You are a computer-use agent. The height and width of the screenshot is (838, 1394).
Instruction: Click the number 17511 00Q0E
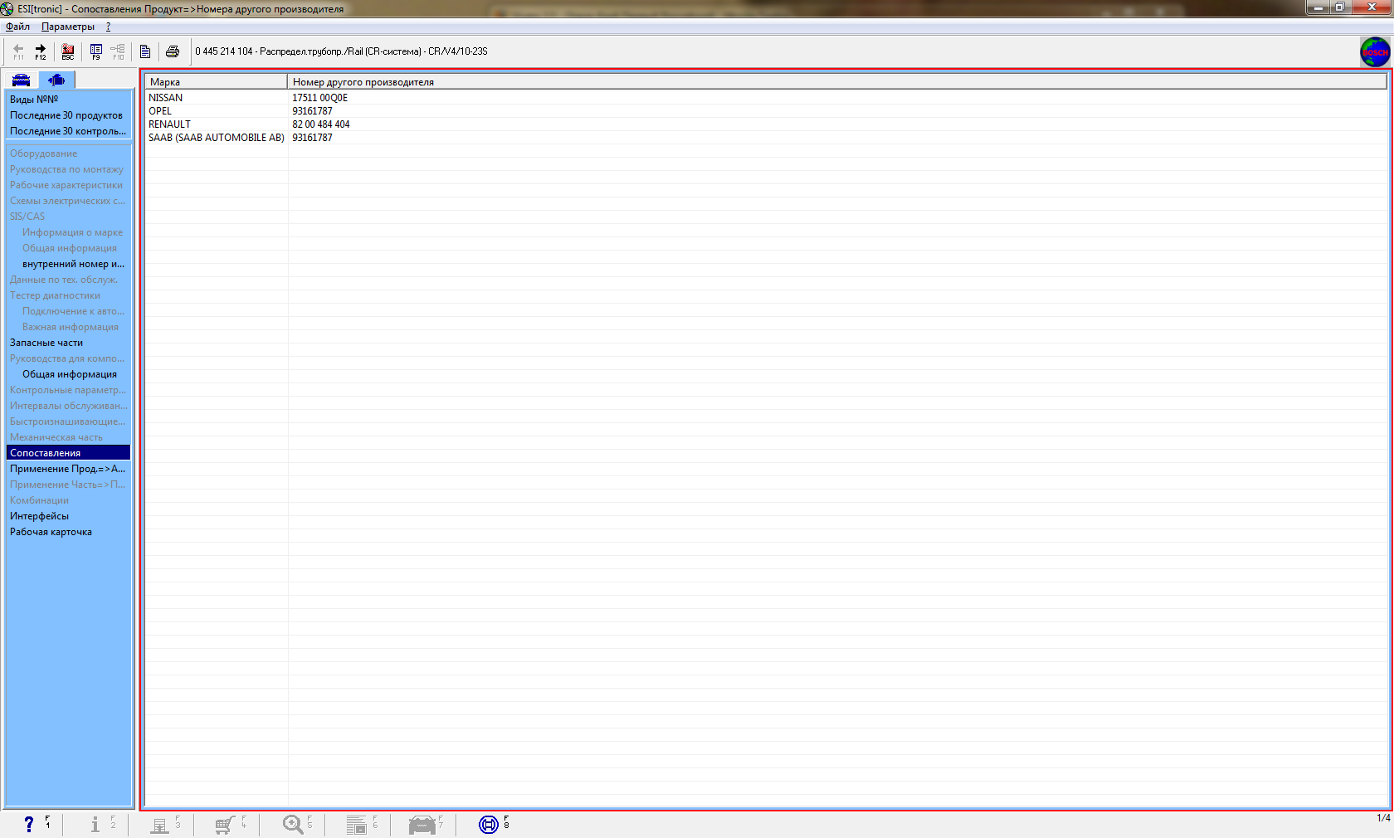pos(320,98)
